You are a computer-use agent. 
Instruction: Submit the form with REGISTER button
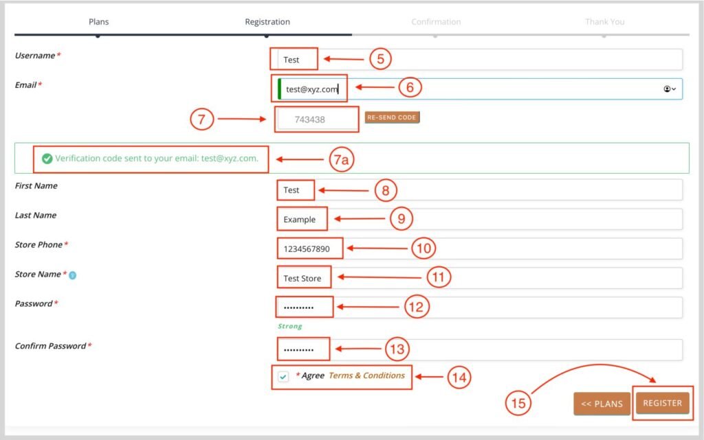[662, 403]
